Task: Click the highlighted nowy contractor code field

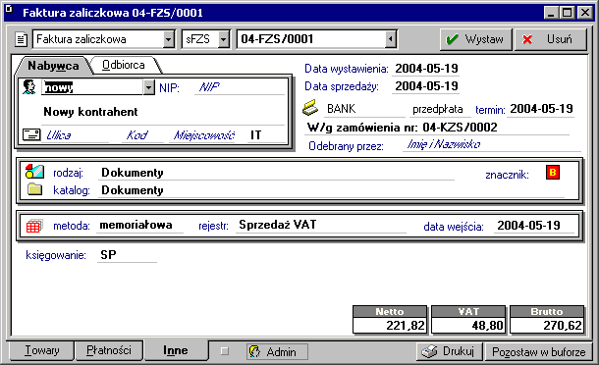Action: pyautogui.click(x=92, y=87)
